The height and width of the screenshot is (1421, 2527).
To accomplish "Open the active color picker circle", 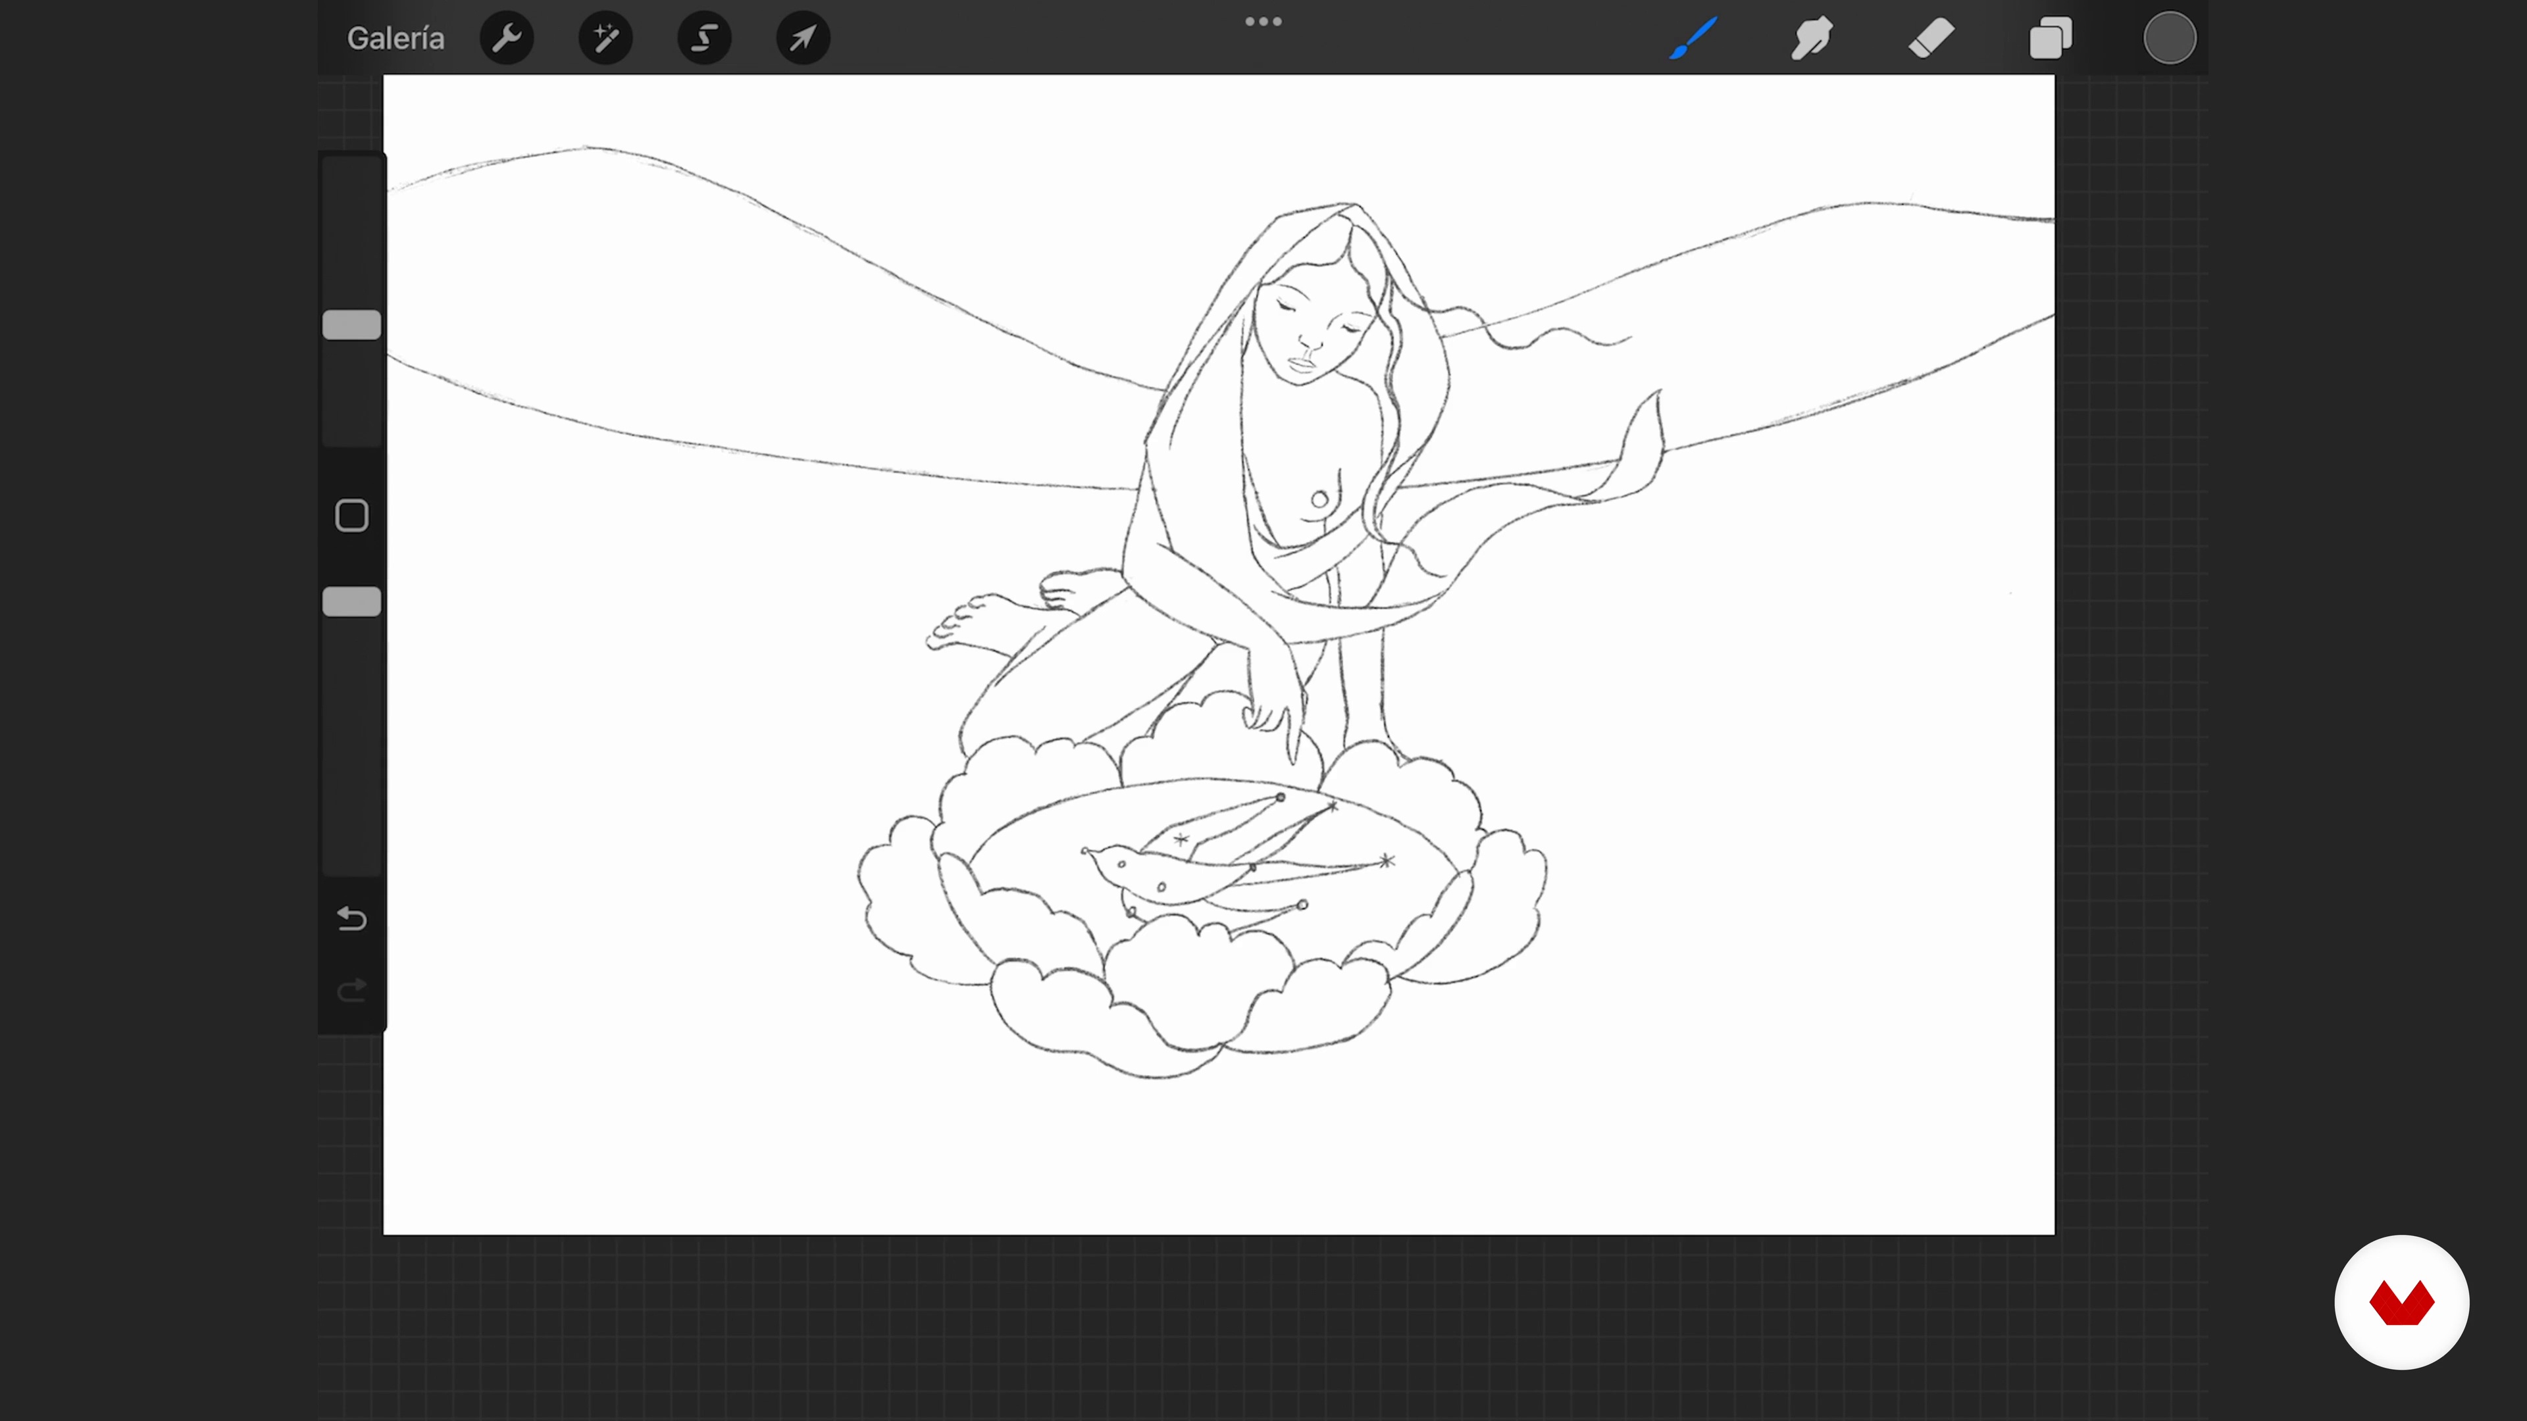I will [2169, 38].
